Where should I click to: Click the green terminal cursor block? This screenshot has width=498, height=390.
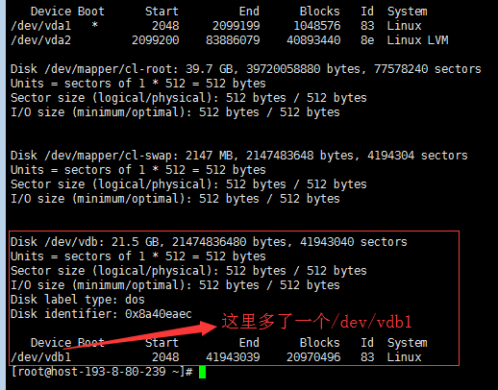(x=202, y=372)
